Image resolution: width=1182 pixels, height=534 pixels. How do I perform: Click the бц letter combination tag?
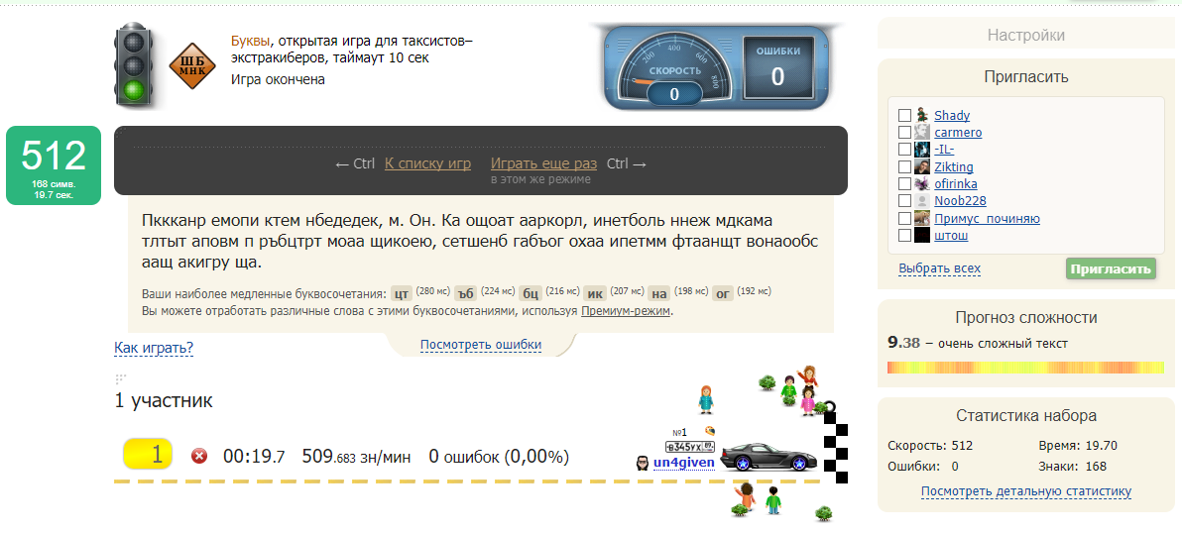(x=531, y=293)
